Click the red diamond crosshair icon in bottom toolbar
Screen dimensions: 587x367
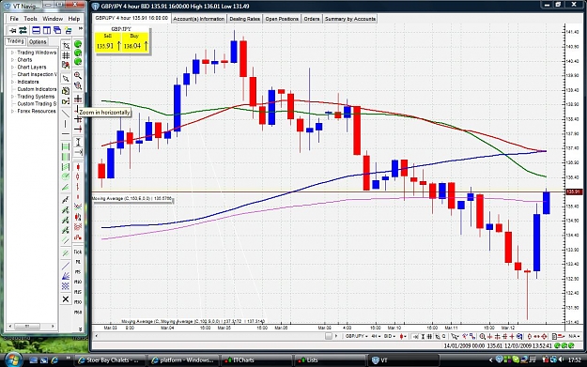544,336
